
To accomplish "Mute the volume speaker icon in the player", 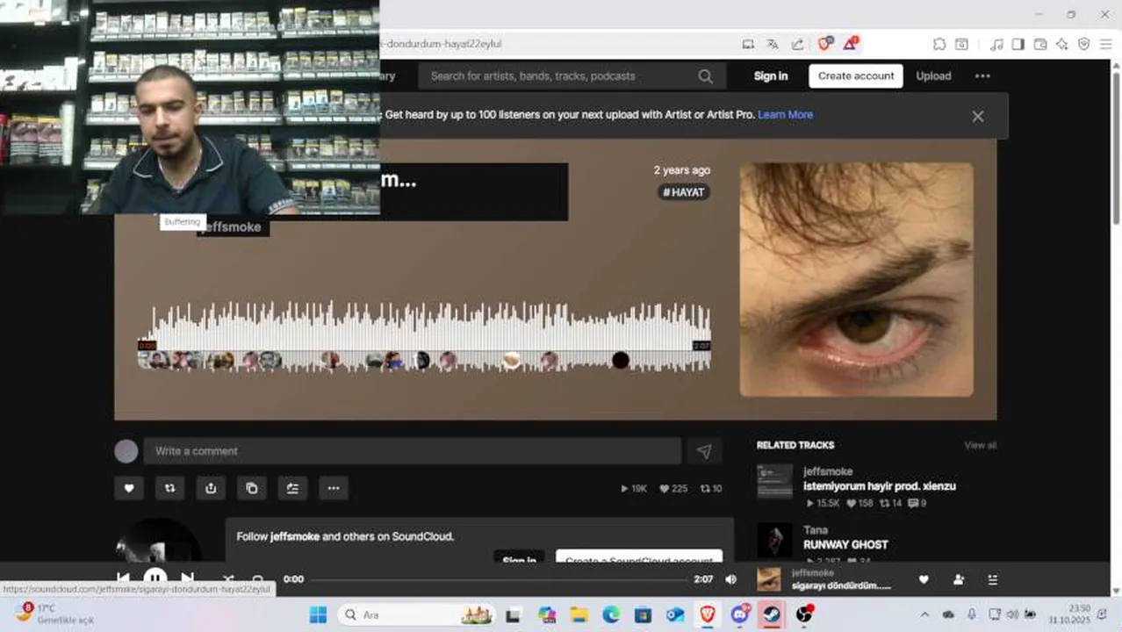I will [x=730, y=579].
